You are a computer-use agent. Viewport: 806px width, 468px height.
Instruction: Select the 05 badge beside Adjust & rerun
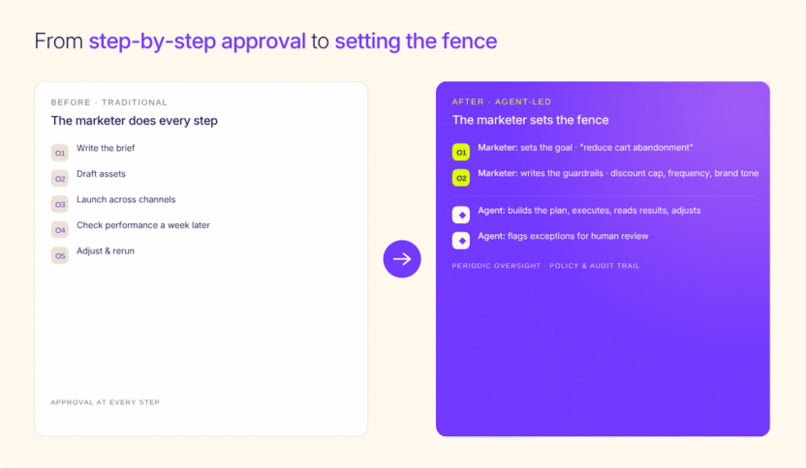60,255
